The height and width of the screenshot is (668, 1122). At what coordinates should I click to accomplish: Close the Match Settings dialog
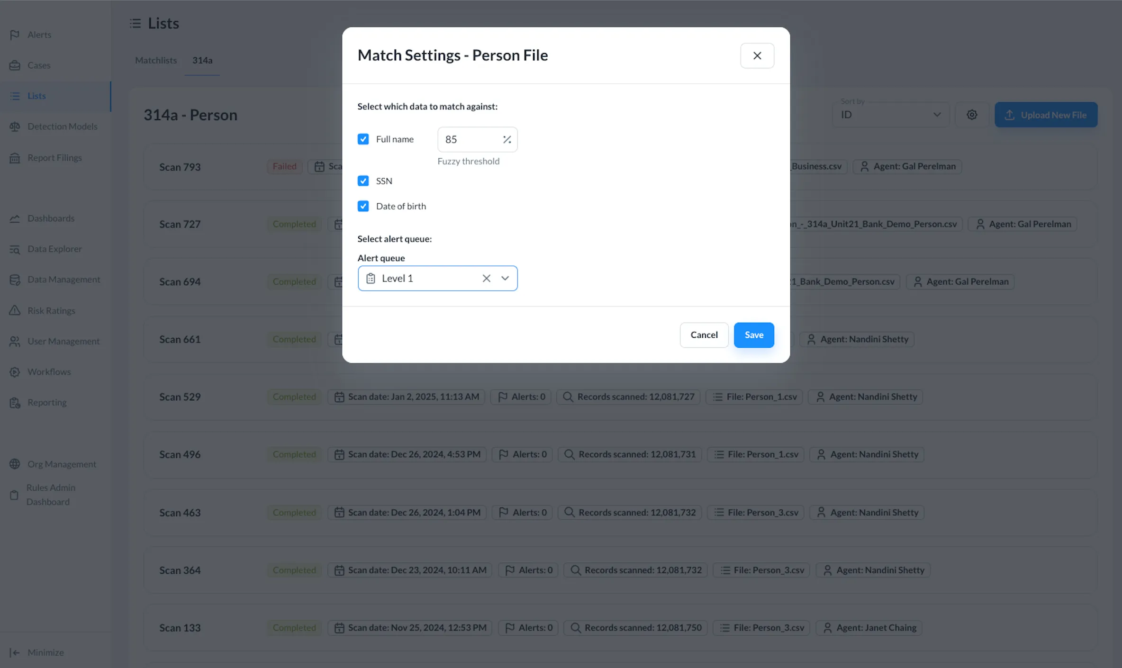point(757,56)
